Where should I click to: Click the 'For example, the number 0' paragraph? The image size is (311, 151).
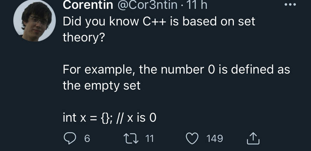(x=176, y=77)
